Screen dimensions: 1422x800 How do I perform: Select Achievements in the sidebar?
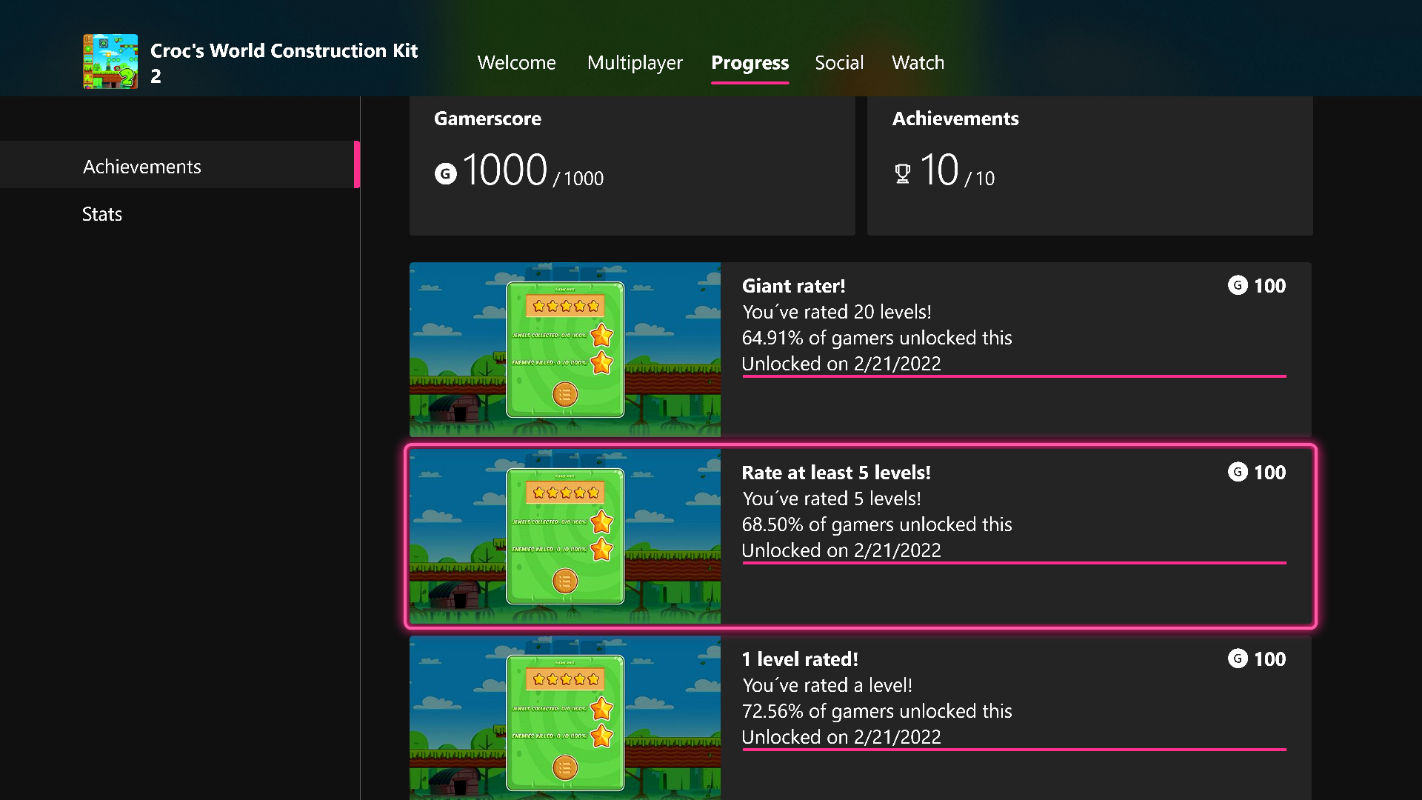point(180,164)
